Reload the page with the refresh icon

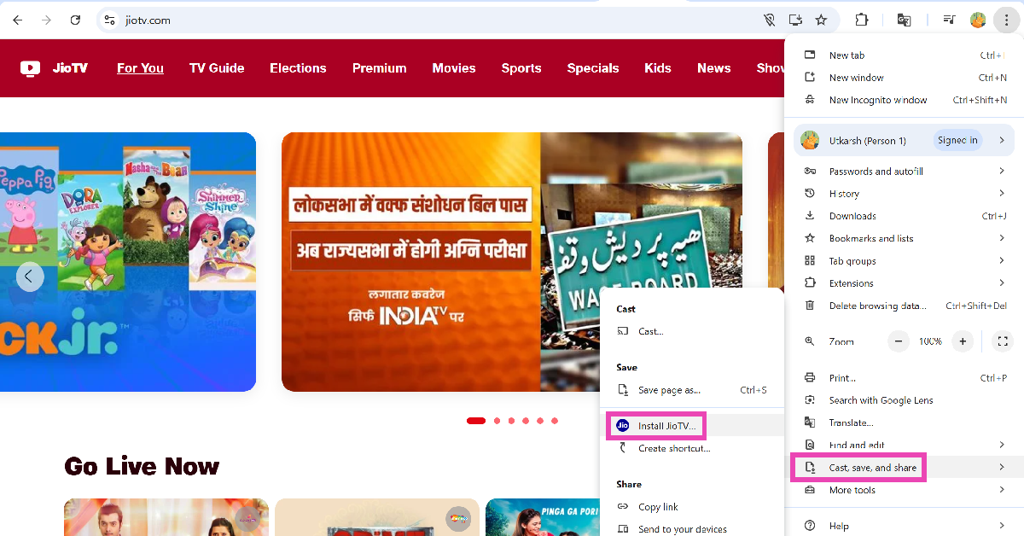[x=75, y=20]
